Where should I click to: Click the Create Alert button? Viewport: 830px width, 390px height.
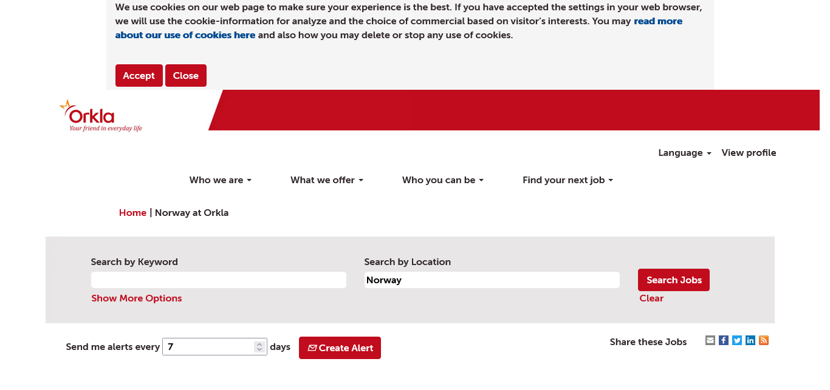pyautogui.click(x=340, y=348)
